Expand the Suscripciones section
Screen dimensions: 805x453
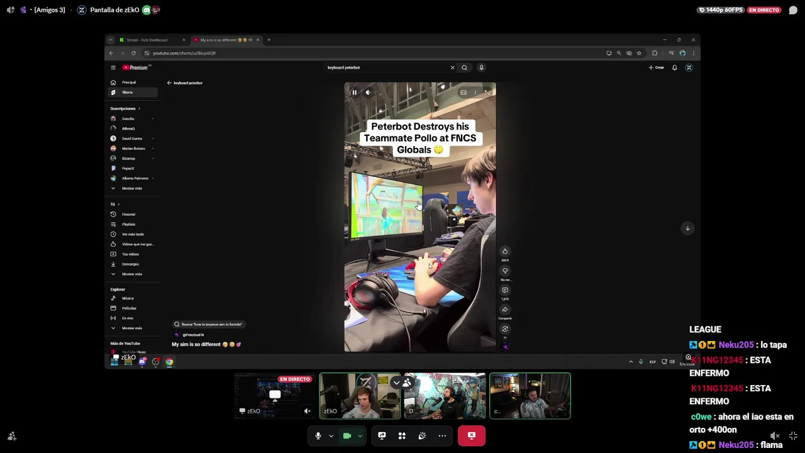(125, 109)
